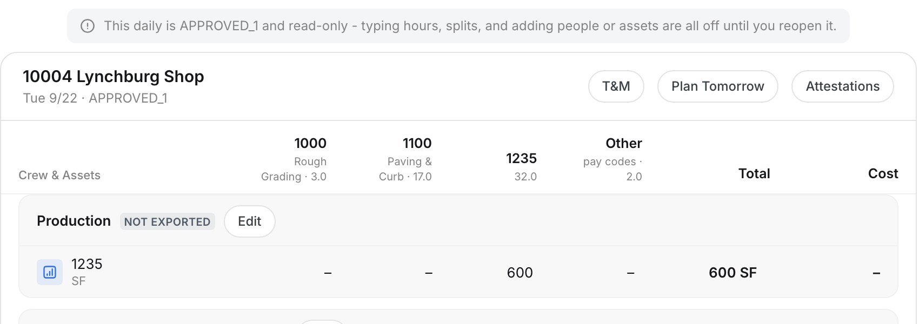Select the Other pay codes column header

(613, 159)
